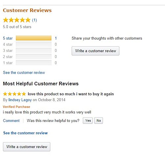Screen dimensions: 165x156
Task: Click the 5 star review count number
Action: click(56, 38)
